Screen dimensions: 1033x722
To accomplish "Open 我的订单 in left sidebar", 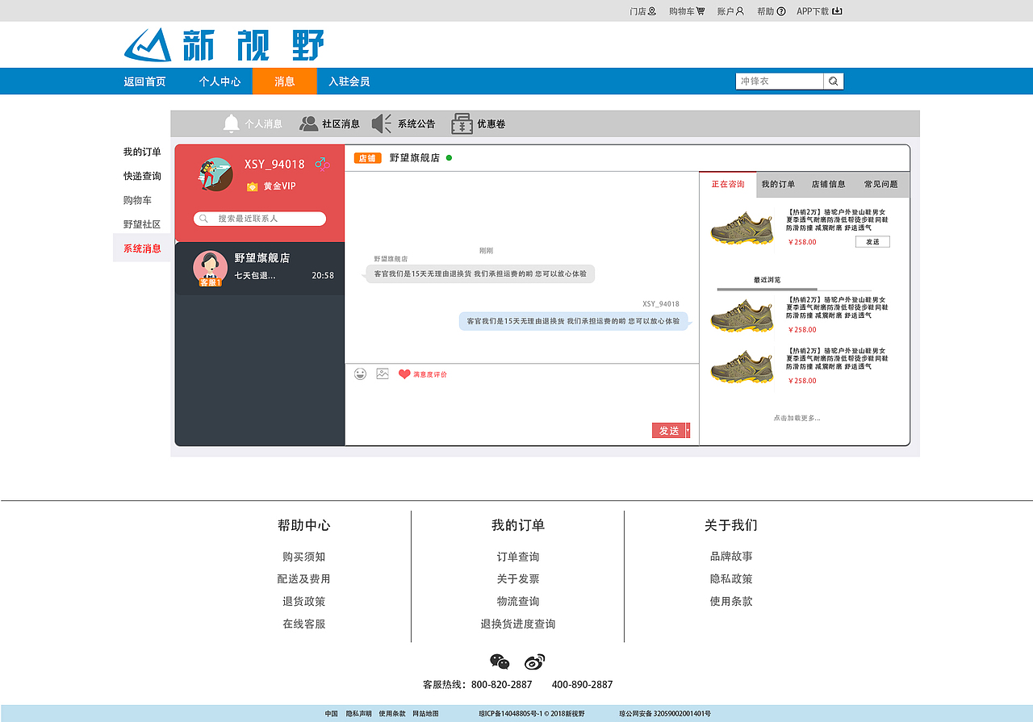I will click(142, 152).
